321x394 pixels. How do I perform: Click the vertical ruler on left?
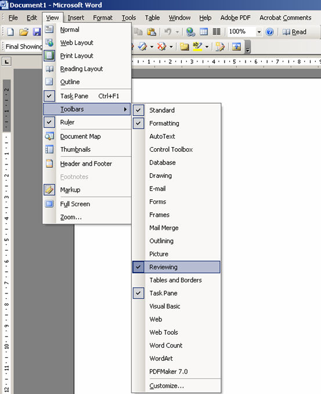pyautogui.click(x=6, y=236)
